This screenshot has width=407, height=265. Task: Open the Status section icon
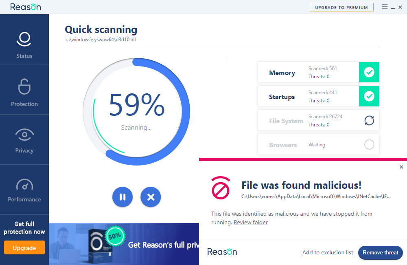click(24, 39)
